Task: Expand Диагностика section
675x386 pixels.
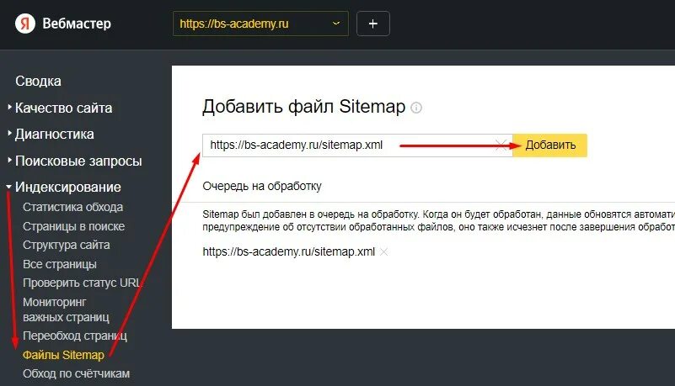Action: tap(54, 134)
